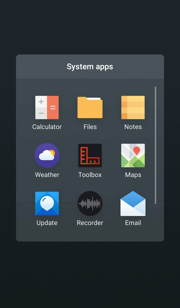This screenshot has height=308, width=180.
Task: Tap the "Update" text label
Action: coord(47,223)
